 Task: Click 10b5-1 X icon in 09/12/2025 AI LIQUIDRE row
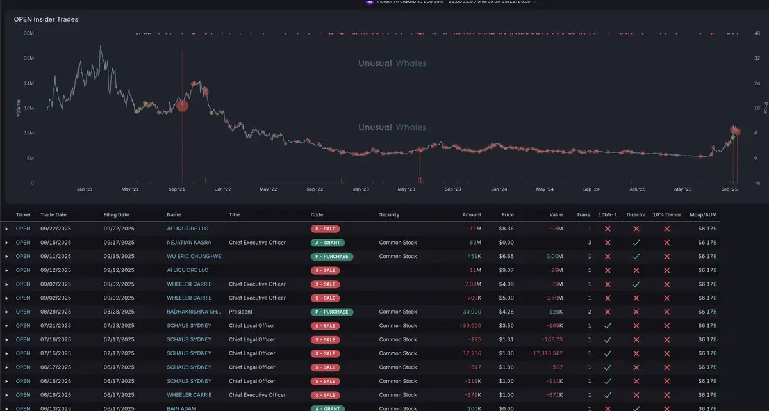608,270
